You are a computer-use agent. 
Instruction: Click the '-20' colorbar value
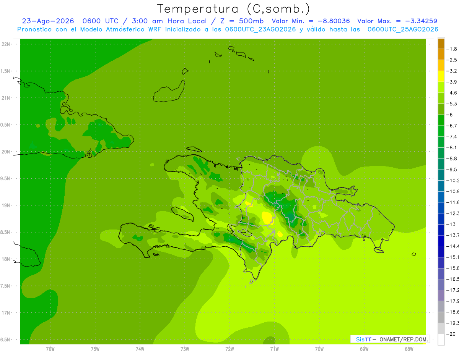451,333
